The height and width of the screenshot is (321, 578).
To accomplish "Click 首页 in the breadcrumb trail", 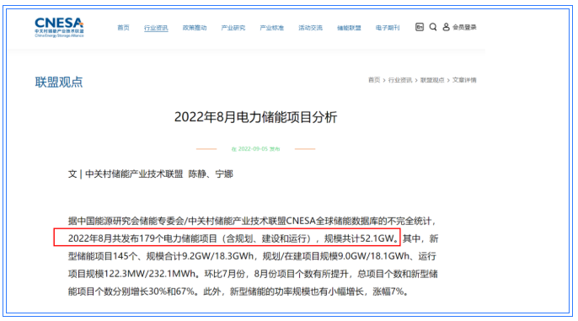I will pos(374,80).
